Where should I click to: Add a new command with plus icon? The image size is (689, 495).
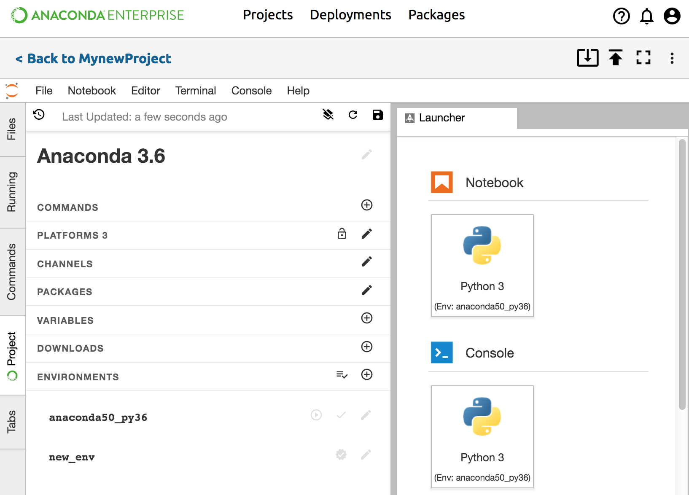pos(367,205)
